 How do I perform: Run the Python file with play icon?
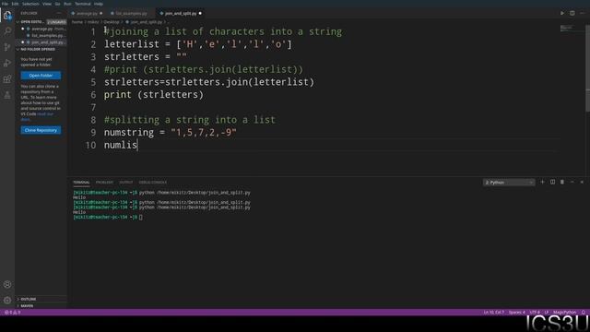(x=562, y=13)
